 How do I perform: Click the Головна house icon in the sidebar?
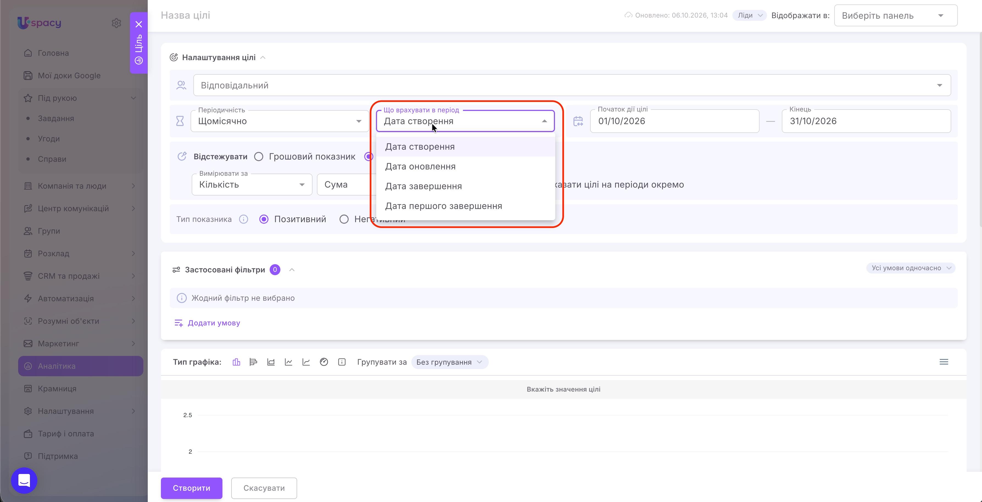pos(28,53)
